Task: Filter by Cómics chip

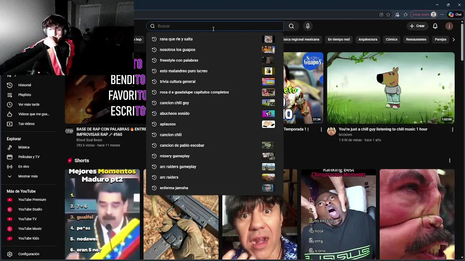Action: (391, 40)
